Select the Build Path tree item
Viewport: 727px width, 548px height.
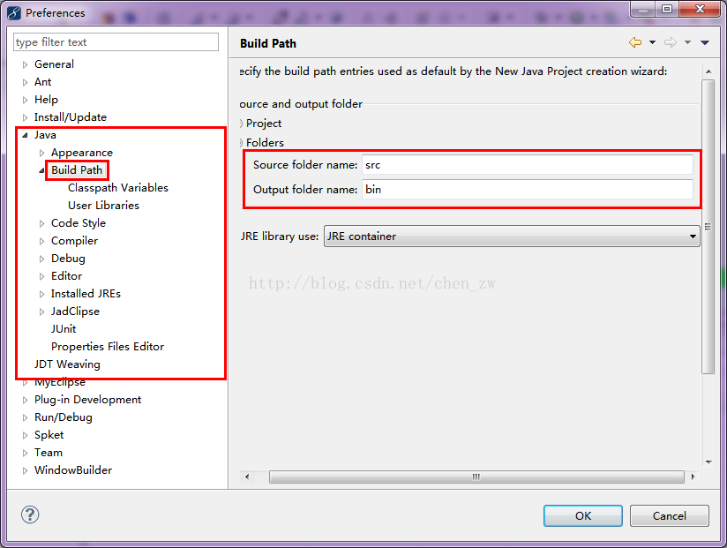tap(77, 169)
